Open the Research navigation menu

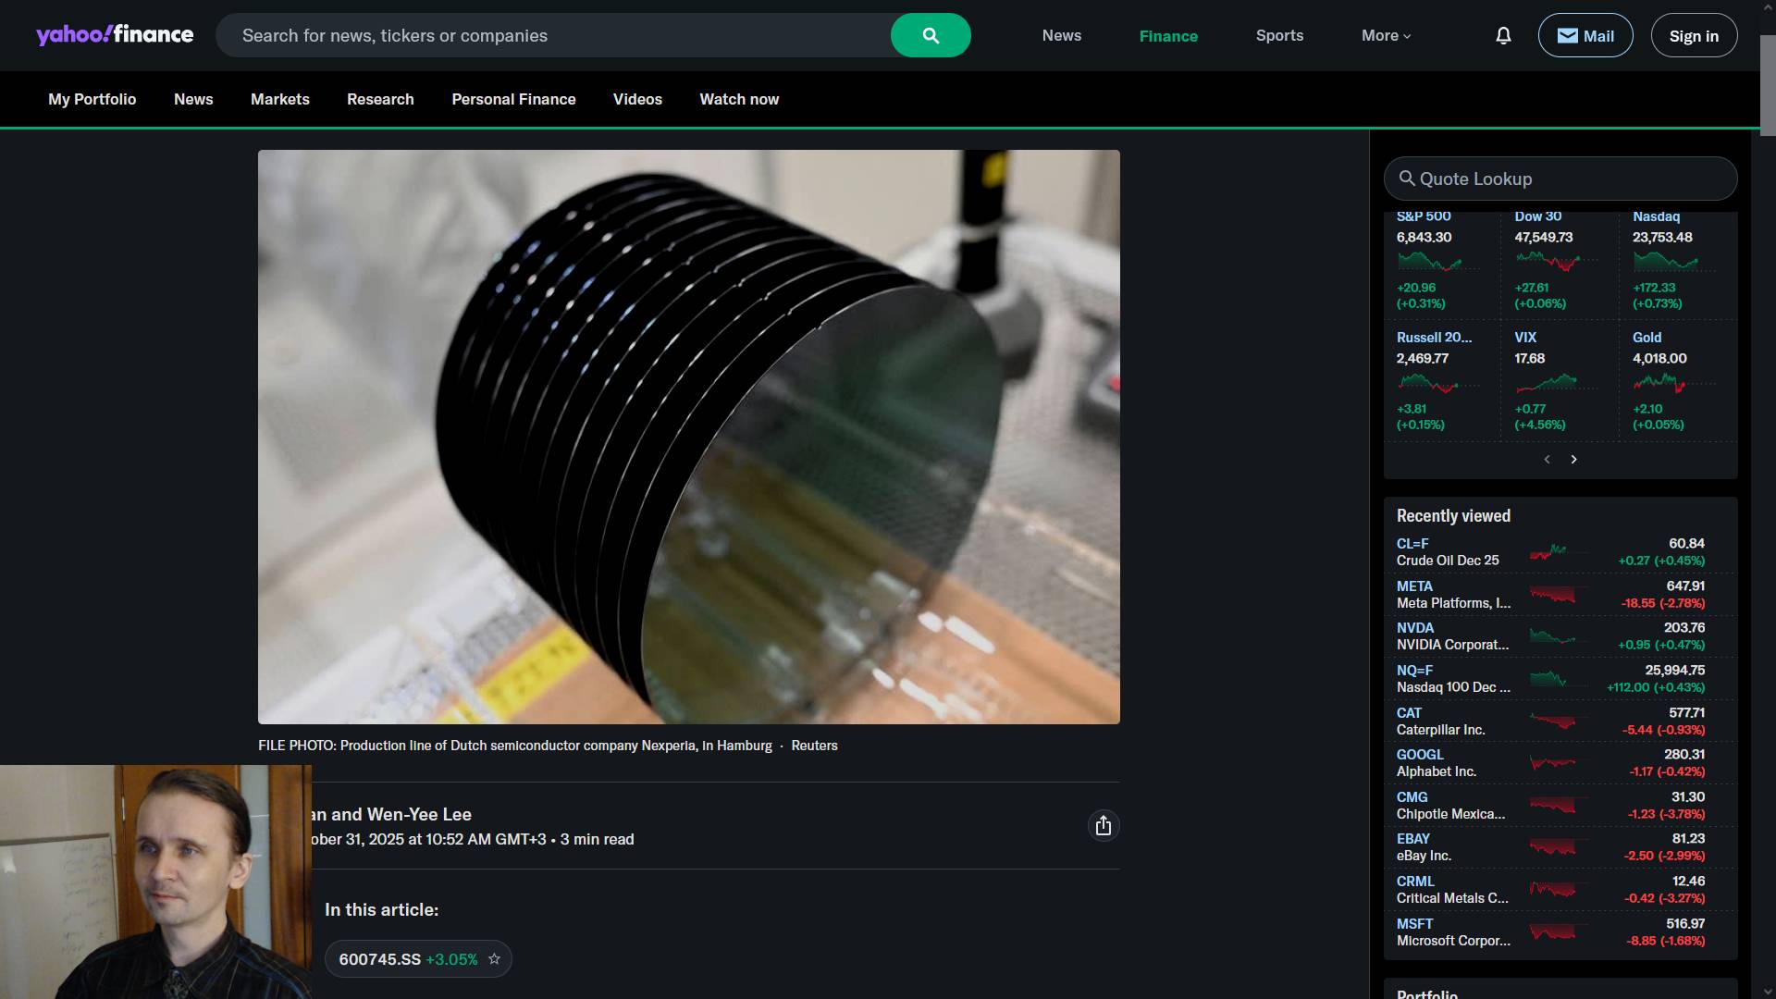(380, 99)
